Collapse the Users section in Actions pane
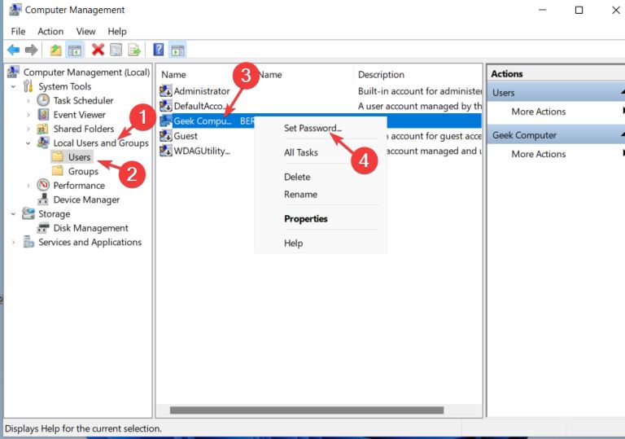The height and width of the screenshot is (439, 625). click(x=623, y=93)
